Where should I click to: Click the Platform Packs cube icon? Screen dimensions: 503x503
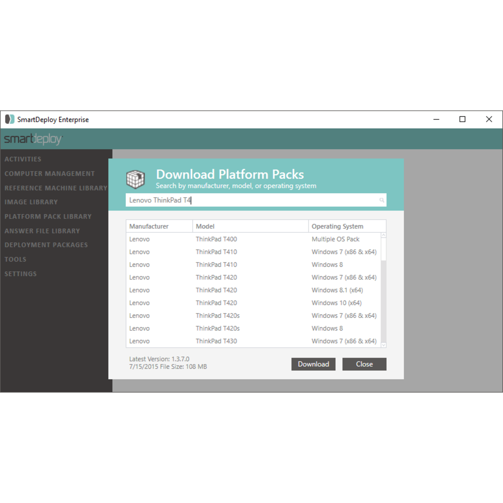(x=136, y=179)
